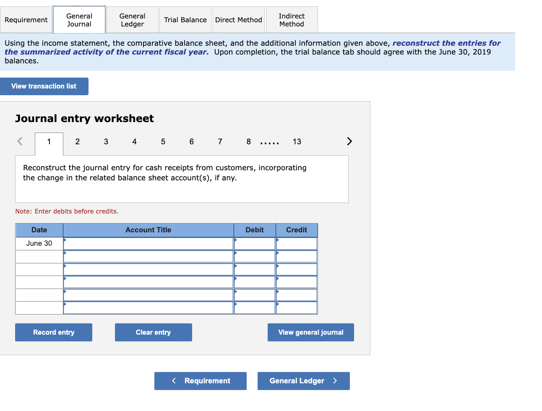Image resolution: width=542 pixels, height=411 pixels.
Task: Jump to journal entry 13
Action: click(297, 142)
